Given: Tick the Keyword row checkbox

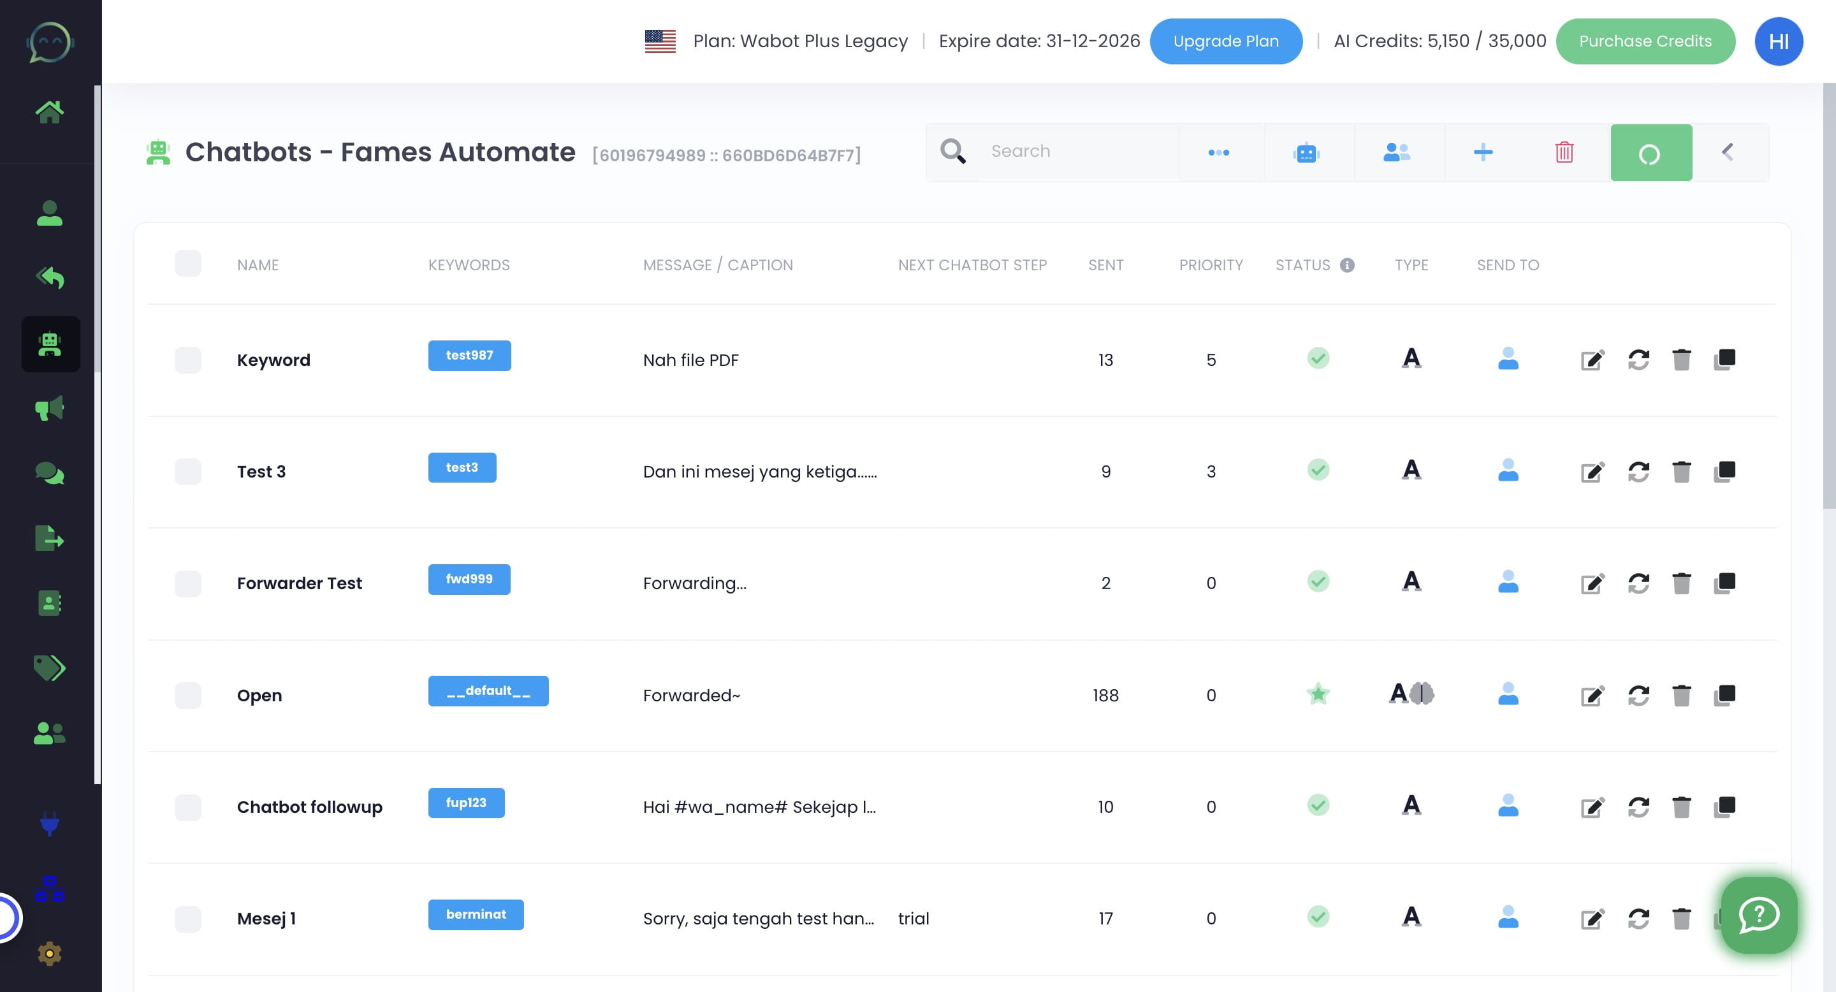Looking at the screenshot, I should [x=188, y=360].
